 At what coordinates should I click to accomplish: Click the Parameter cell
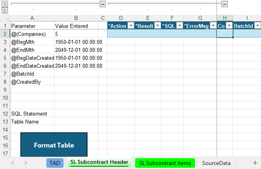32,26
